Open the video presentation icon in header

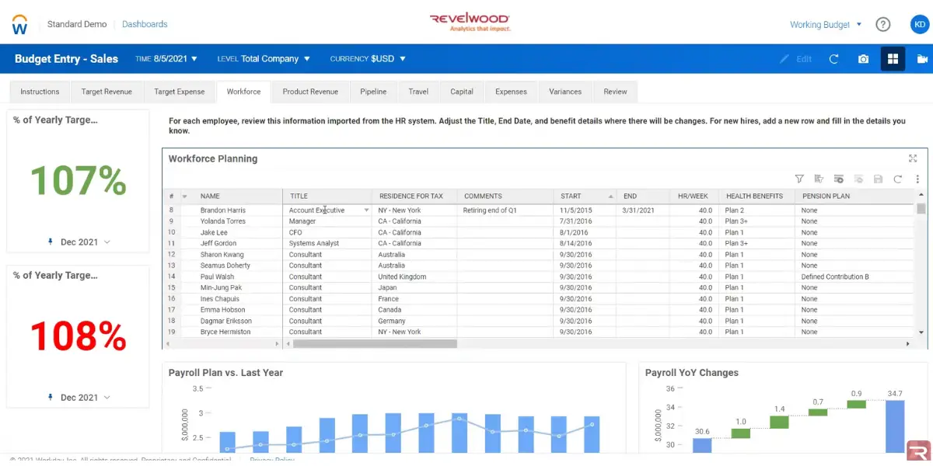(x=922, y=59)
